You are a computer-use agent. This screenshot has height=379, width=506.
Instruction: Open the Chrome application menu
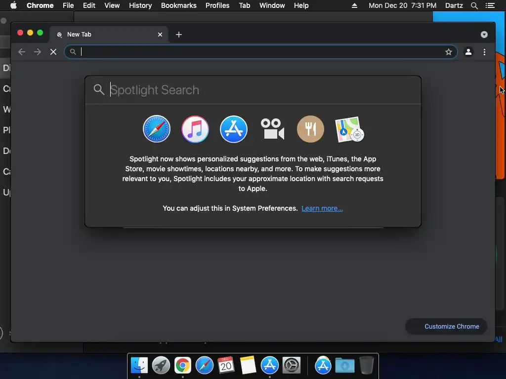pos(40,5)
